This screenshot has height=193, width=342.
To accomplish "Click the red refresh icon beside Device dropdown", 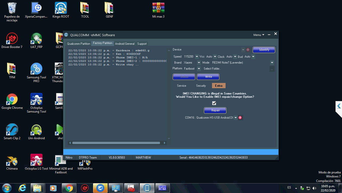I will [x=248, y=50].
